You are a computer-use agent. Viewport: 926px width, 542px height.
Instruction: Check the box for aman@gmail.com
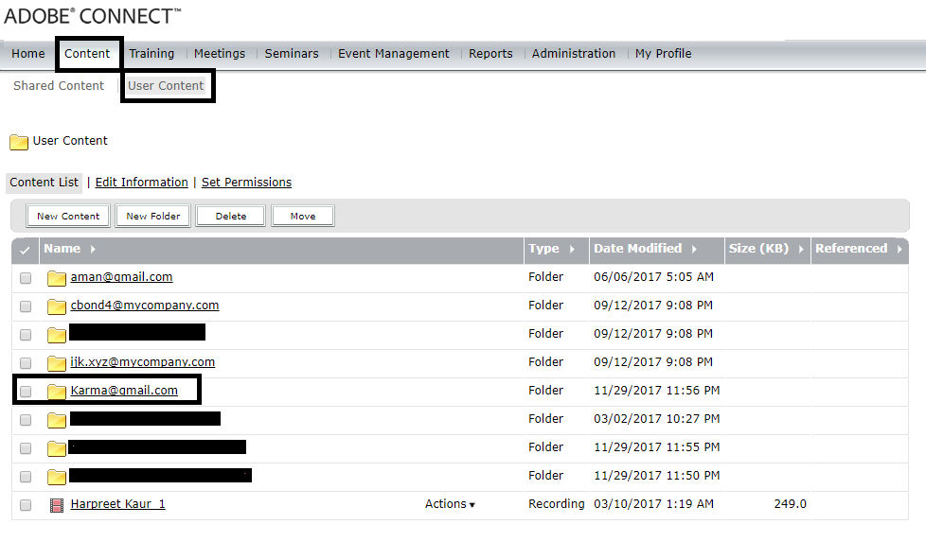(26, 278)
